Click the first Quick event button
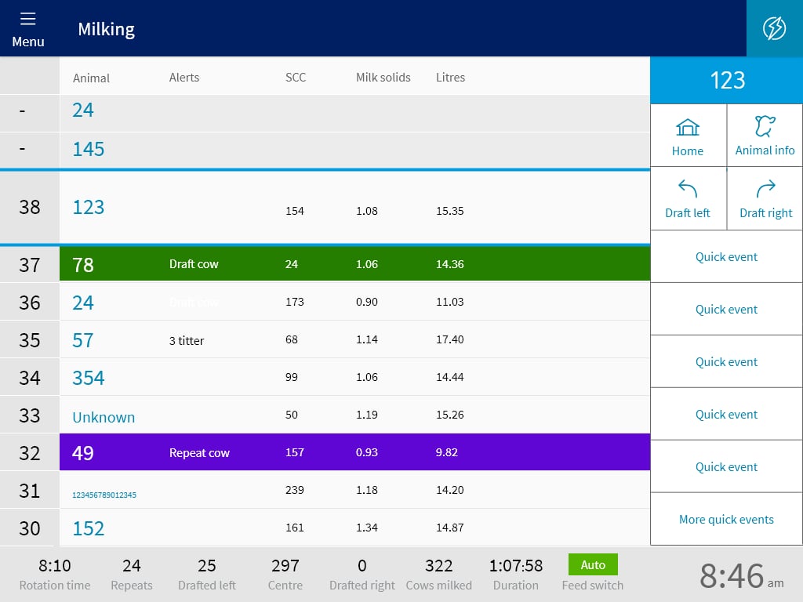This screenshot has width=803, height=602. [726, 256]
